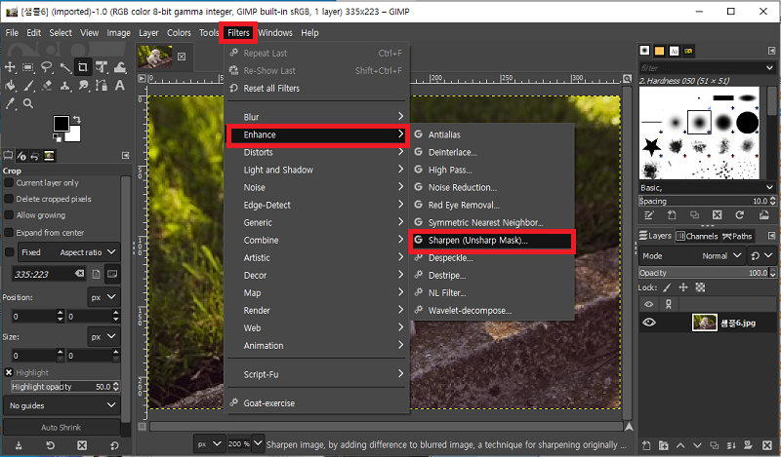Open the Tool Options tab
The image size is (781, 457).
tap(8, 156)
